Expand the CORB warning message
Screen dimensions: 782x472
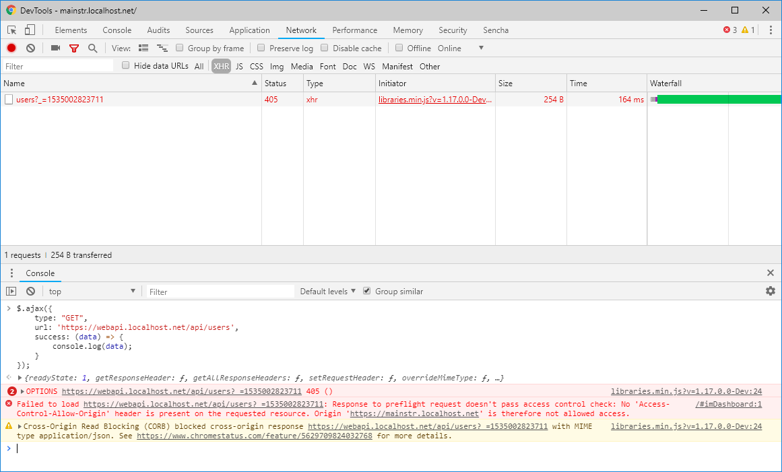[20, 426]
